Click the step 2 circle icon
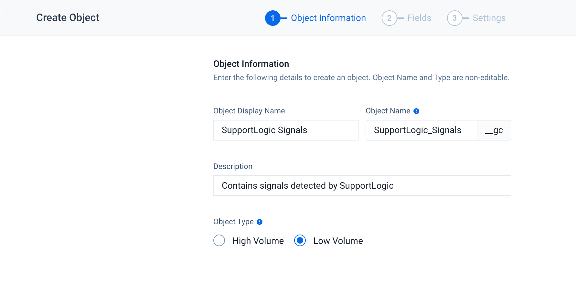The image size is (576, 283). tap(389, 18)
